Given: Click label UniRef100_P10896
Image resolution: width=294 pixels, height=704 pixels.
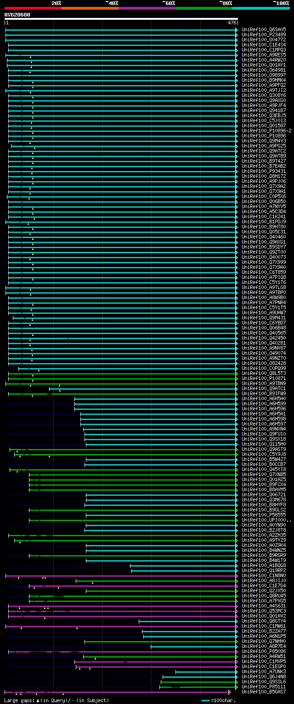Looking at the screenshot, I should [x=264, y=136].
